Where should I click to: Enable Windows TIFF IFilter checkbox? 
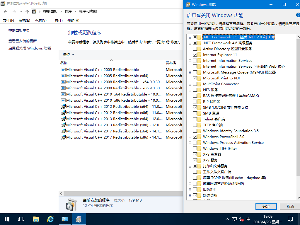pos(195,149)
